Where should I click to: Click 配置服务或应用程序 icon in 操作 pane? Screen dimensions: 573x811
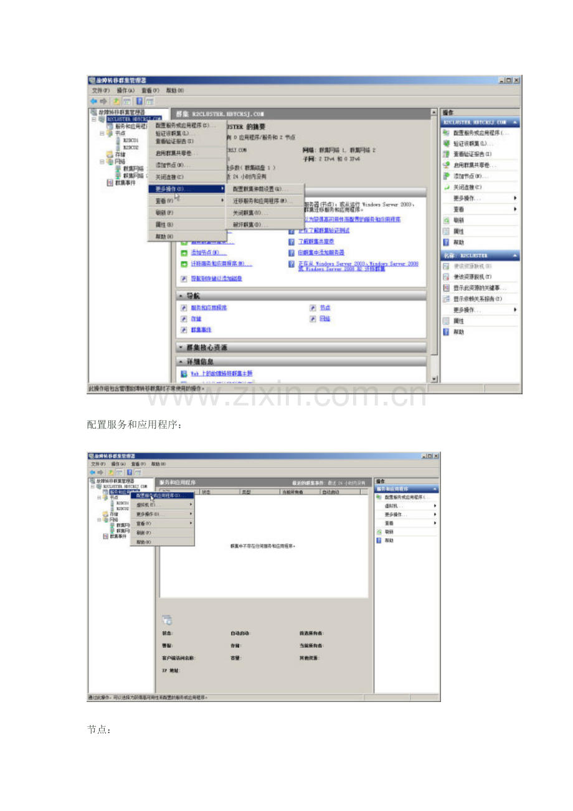pos(446,133)
